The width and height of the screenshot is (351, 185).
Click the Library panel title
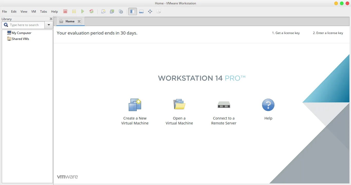pos(6,19)
